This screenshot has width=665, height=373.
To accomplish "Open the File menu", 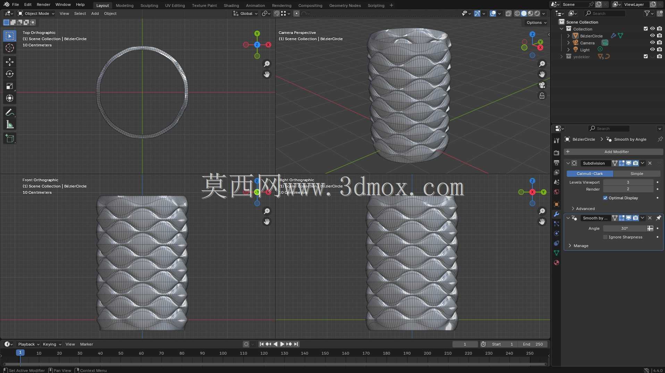I will (15, 5).
